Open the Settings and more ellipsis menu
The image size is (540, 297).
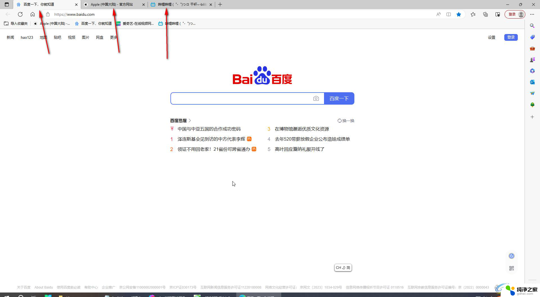532,14
